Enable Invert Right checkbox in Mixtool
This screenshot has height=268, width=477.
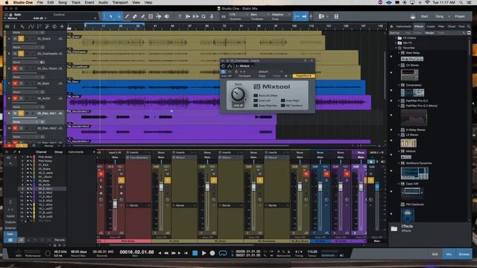click(x=283, y=100)
